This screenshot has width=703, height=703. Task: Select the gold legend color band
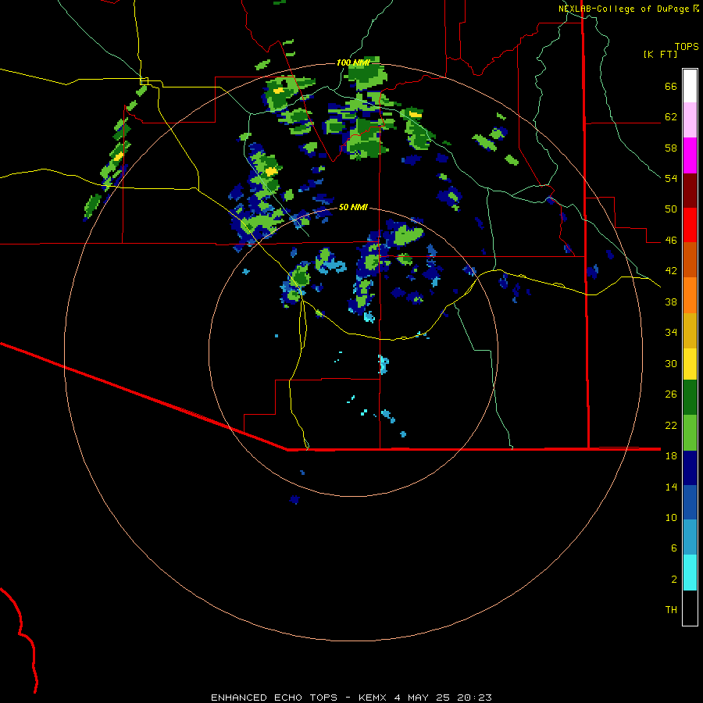(x=690, y=330)
